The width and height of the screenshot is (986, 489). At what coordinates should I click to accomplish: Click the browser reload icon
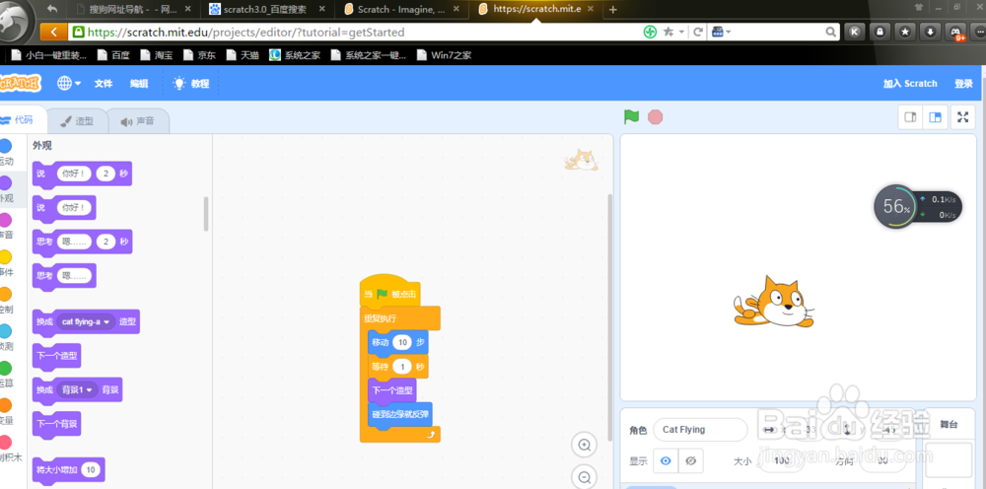coord(697,33)
